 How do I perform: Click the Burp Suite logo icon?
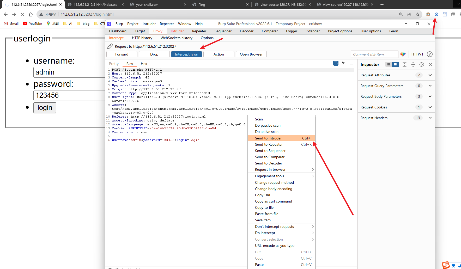coord(110,24)
